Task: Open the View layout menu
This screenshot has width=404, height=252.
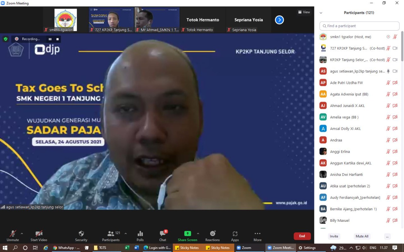Action: [x=304, y=12]
